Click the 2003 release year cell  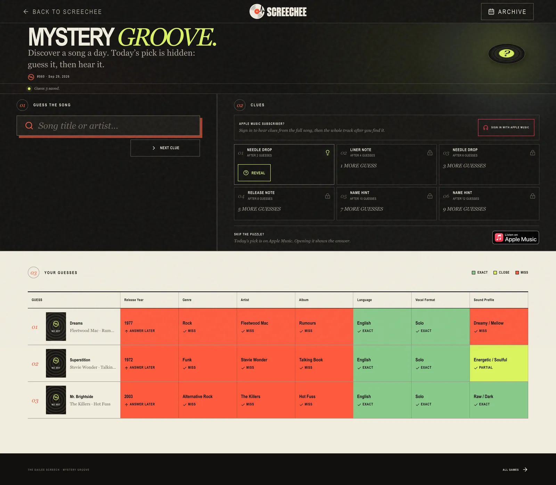[x=149, y=400]
